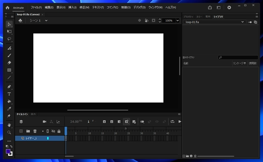Go to the Home screen icon
Image resolution: width=263 pixels, height=162 pixels.
tap(7, 7)
